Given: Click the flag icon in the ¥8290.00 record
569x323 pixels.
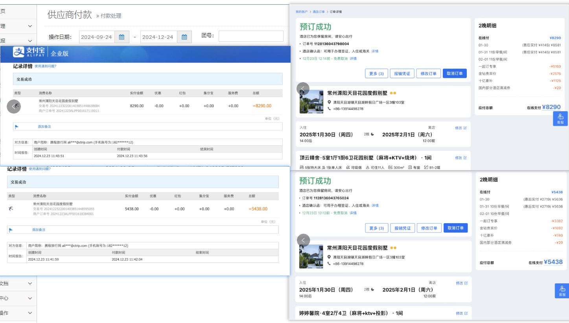Looking at the screenshot, I should (x=17, y=127).
